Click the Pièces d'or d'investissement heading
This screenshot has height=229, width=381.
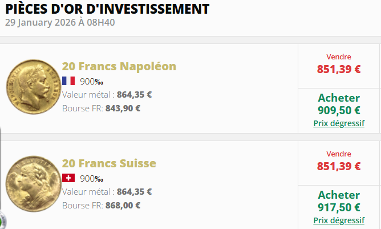click(108, 9)
